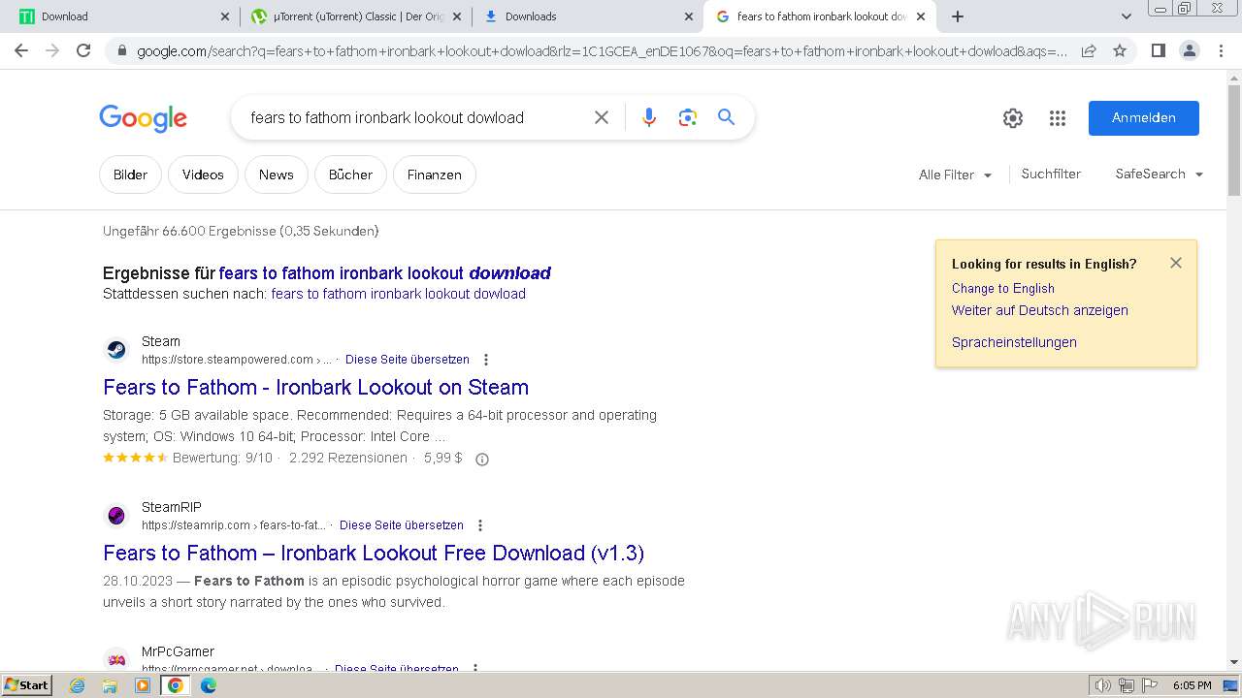
Task: Click the network tray icon
Action: pos(1127,685)
